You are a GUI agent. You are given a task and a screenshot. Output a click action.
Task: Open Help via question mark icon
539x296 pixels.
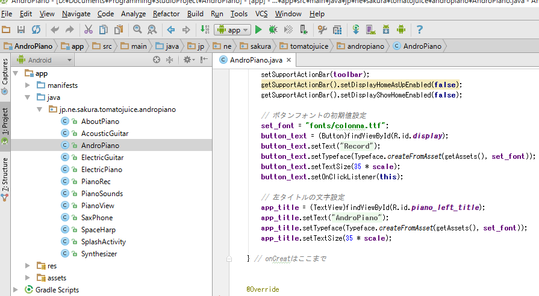(x=420, y=29)
